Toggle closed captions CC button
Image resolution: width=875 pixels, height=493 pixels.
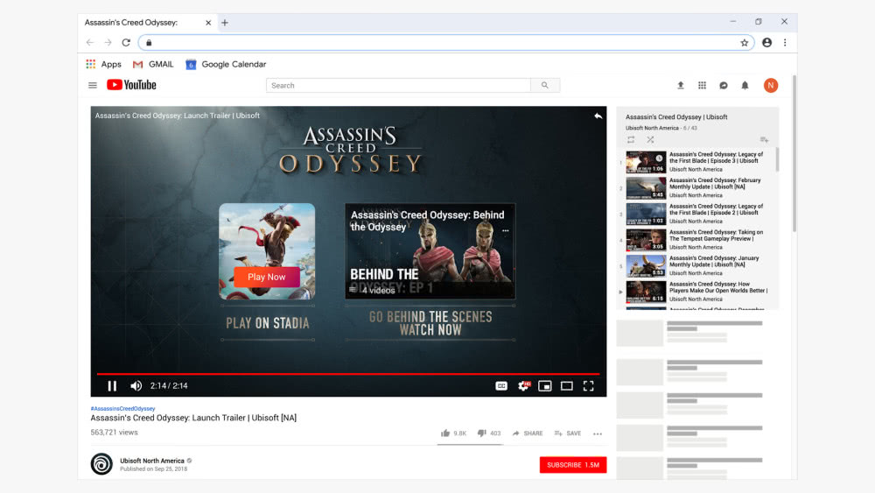[x=501, y=386]
